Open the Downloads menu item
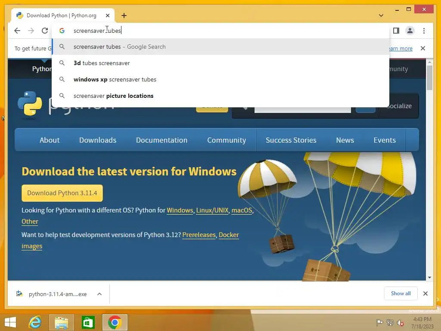This screenshot has width=441, height=331. [98, 140]
